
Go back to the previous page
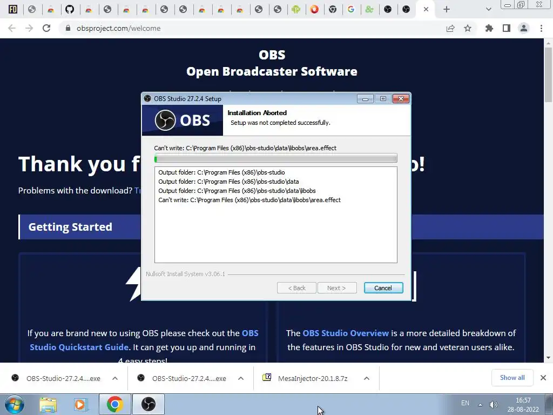[12, 28]
